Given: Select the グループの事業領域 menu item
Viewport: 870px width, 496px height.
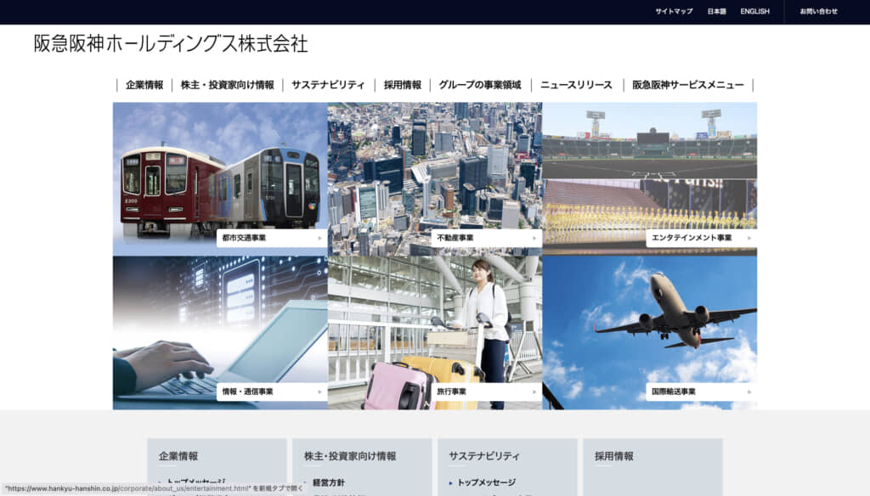Looking at the screenshot, I should coord(480,85).
